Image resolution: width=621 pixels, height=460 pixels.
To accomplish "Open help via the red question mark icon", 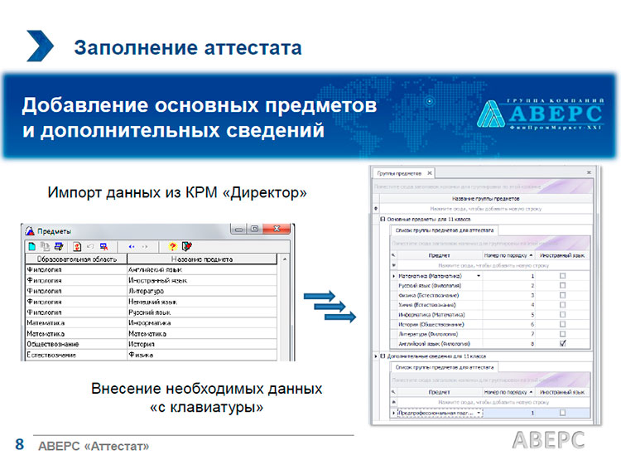I will click(172, 247).
